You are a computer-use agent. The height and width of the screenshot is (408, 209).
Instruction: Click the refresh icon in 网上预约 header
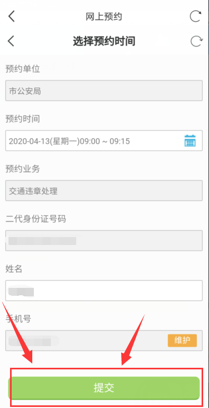tap(195, 16)
